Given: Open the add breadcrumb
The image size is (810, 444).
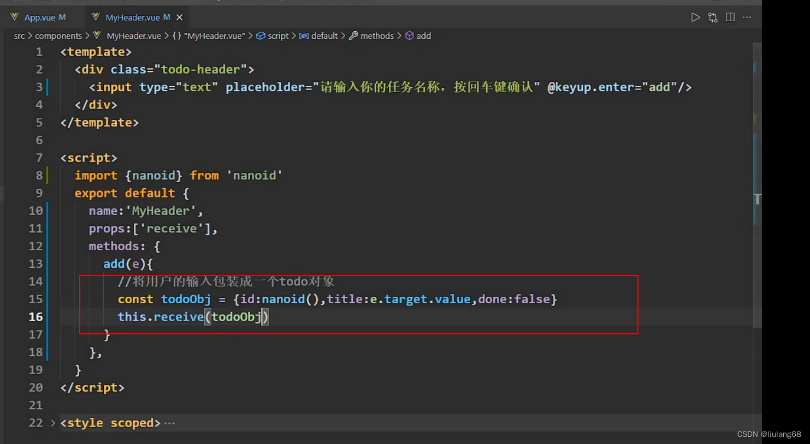Looking at the screenshot, I should (x=418, y=36).
